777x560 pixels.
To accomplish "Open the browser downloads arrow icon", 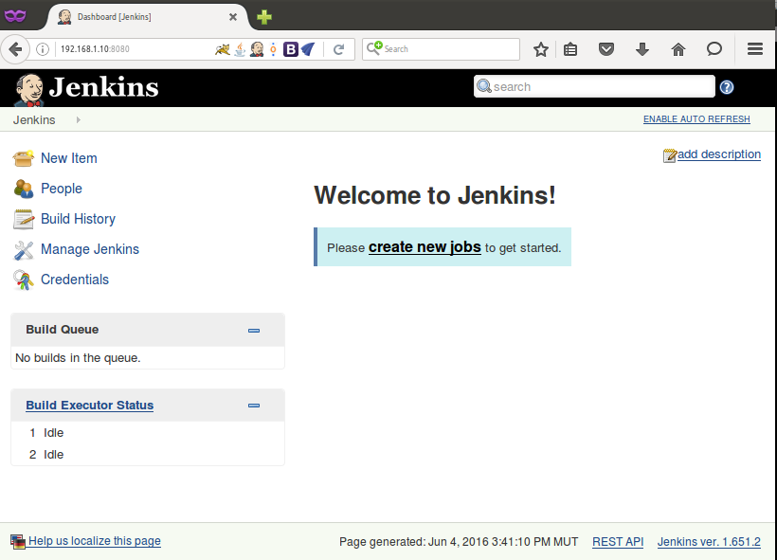I will [642, 49].
